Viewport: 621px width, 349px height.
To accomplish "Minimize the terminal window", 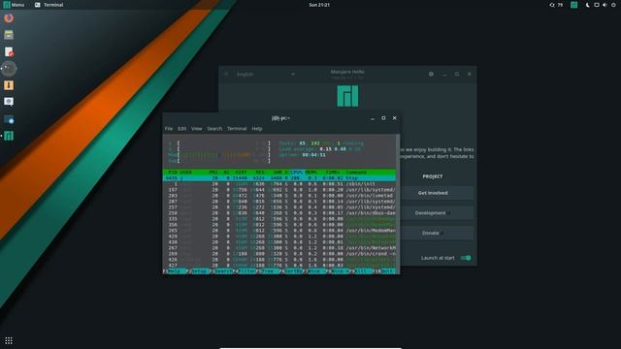I will pyautogui.click(x=373, y=118).
